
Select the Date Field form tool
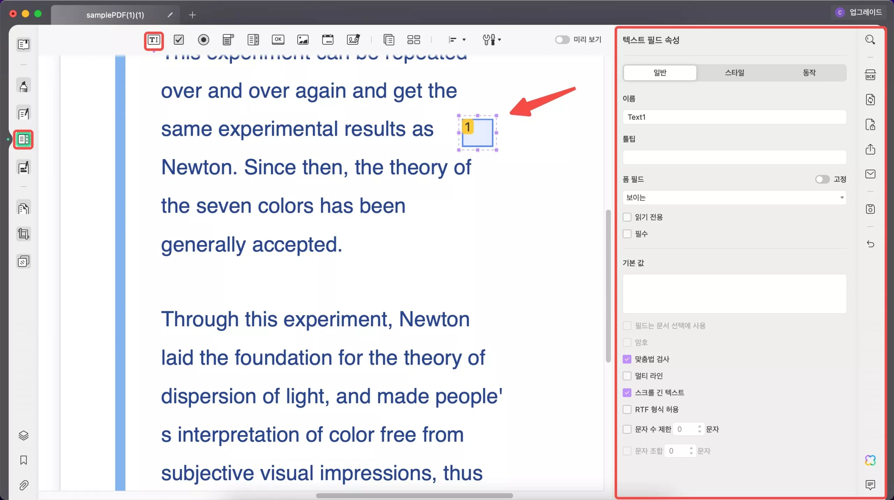pos(328,39)
